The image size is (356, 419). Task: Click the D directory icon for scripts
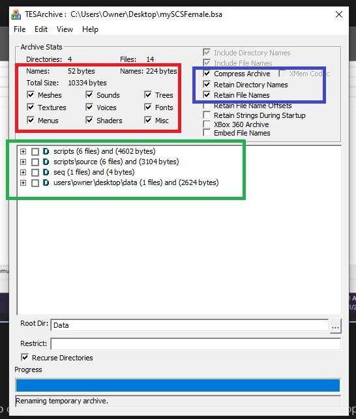[46, 152]
